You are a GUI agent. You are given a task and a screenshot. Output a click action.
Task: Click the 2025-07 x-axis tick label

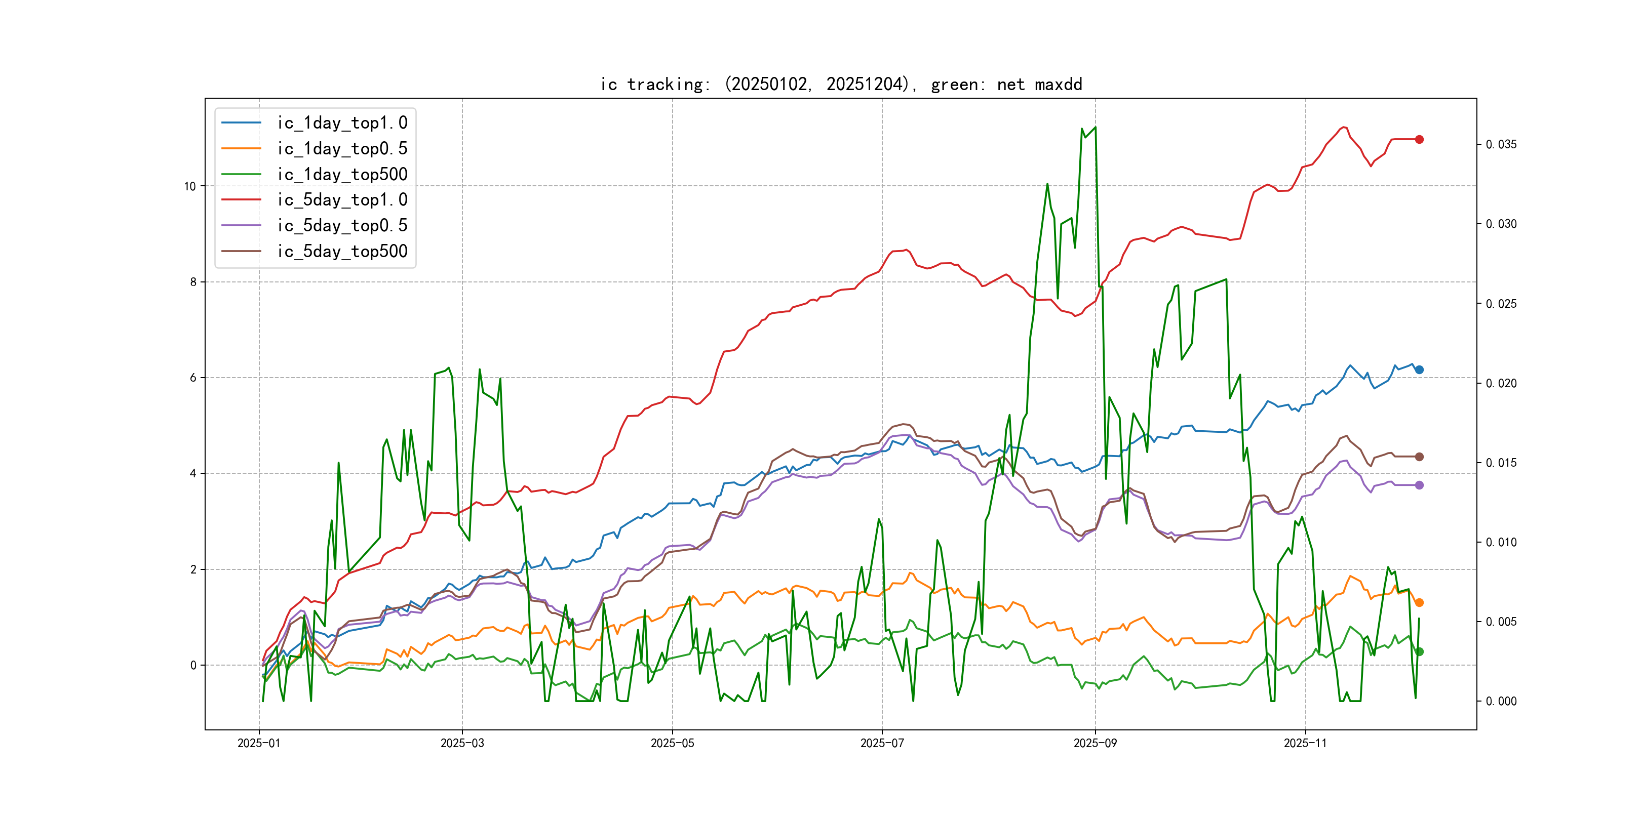point(882,743)
